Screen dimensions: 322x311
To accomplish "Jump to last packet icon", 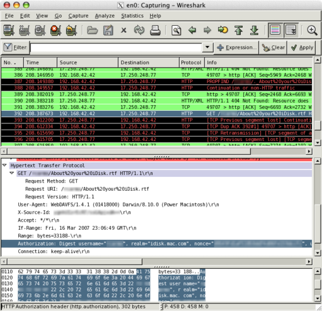I will click(x=254, y=30).
